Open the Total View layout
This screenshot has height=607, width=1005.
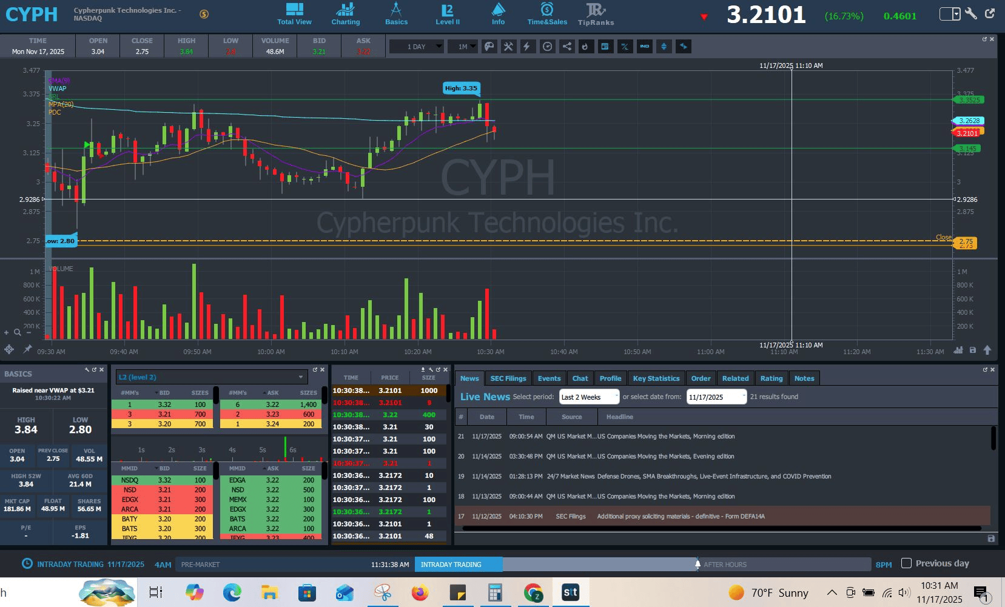point(294,14)
